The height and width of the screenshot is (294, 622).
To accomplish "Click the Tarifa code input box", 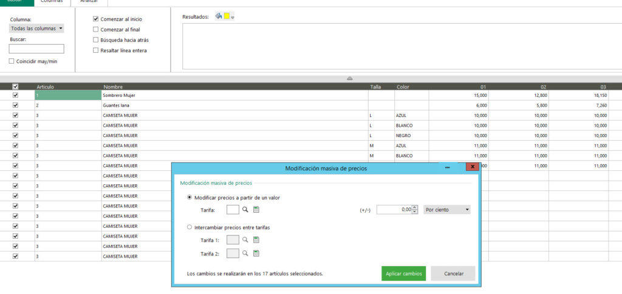I will (233, 210).
